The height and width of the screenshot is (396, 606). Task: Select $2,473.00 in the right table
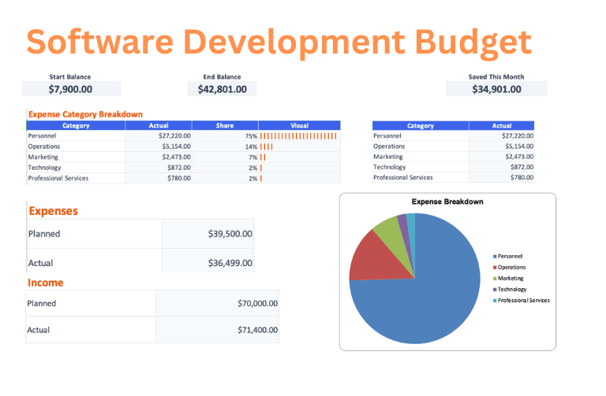(x=519, y=157)
